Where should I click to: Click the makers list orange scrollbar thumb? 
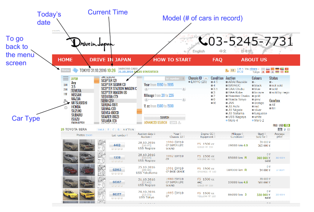(x=97, y=81)
